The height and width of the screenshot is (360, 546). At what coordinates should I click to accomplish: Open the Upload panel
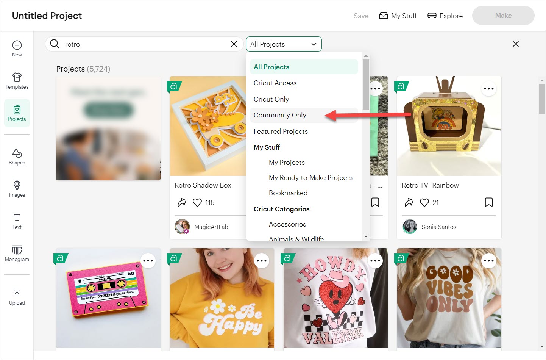[17, 297]
